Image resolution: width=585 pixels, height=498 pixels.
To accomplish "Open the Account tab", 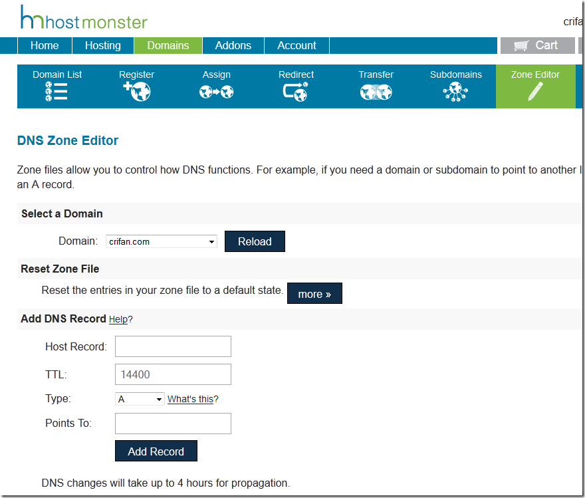I will coord(296,45).
